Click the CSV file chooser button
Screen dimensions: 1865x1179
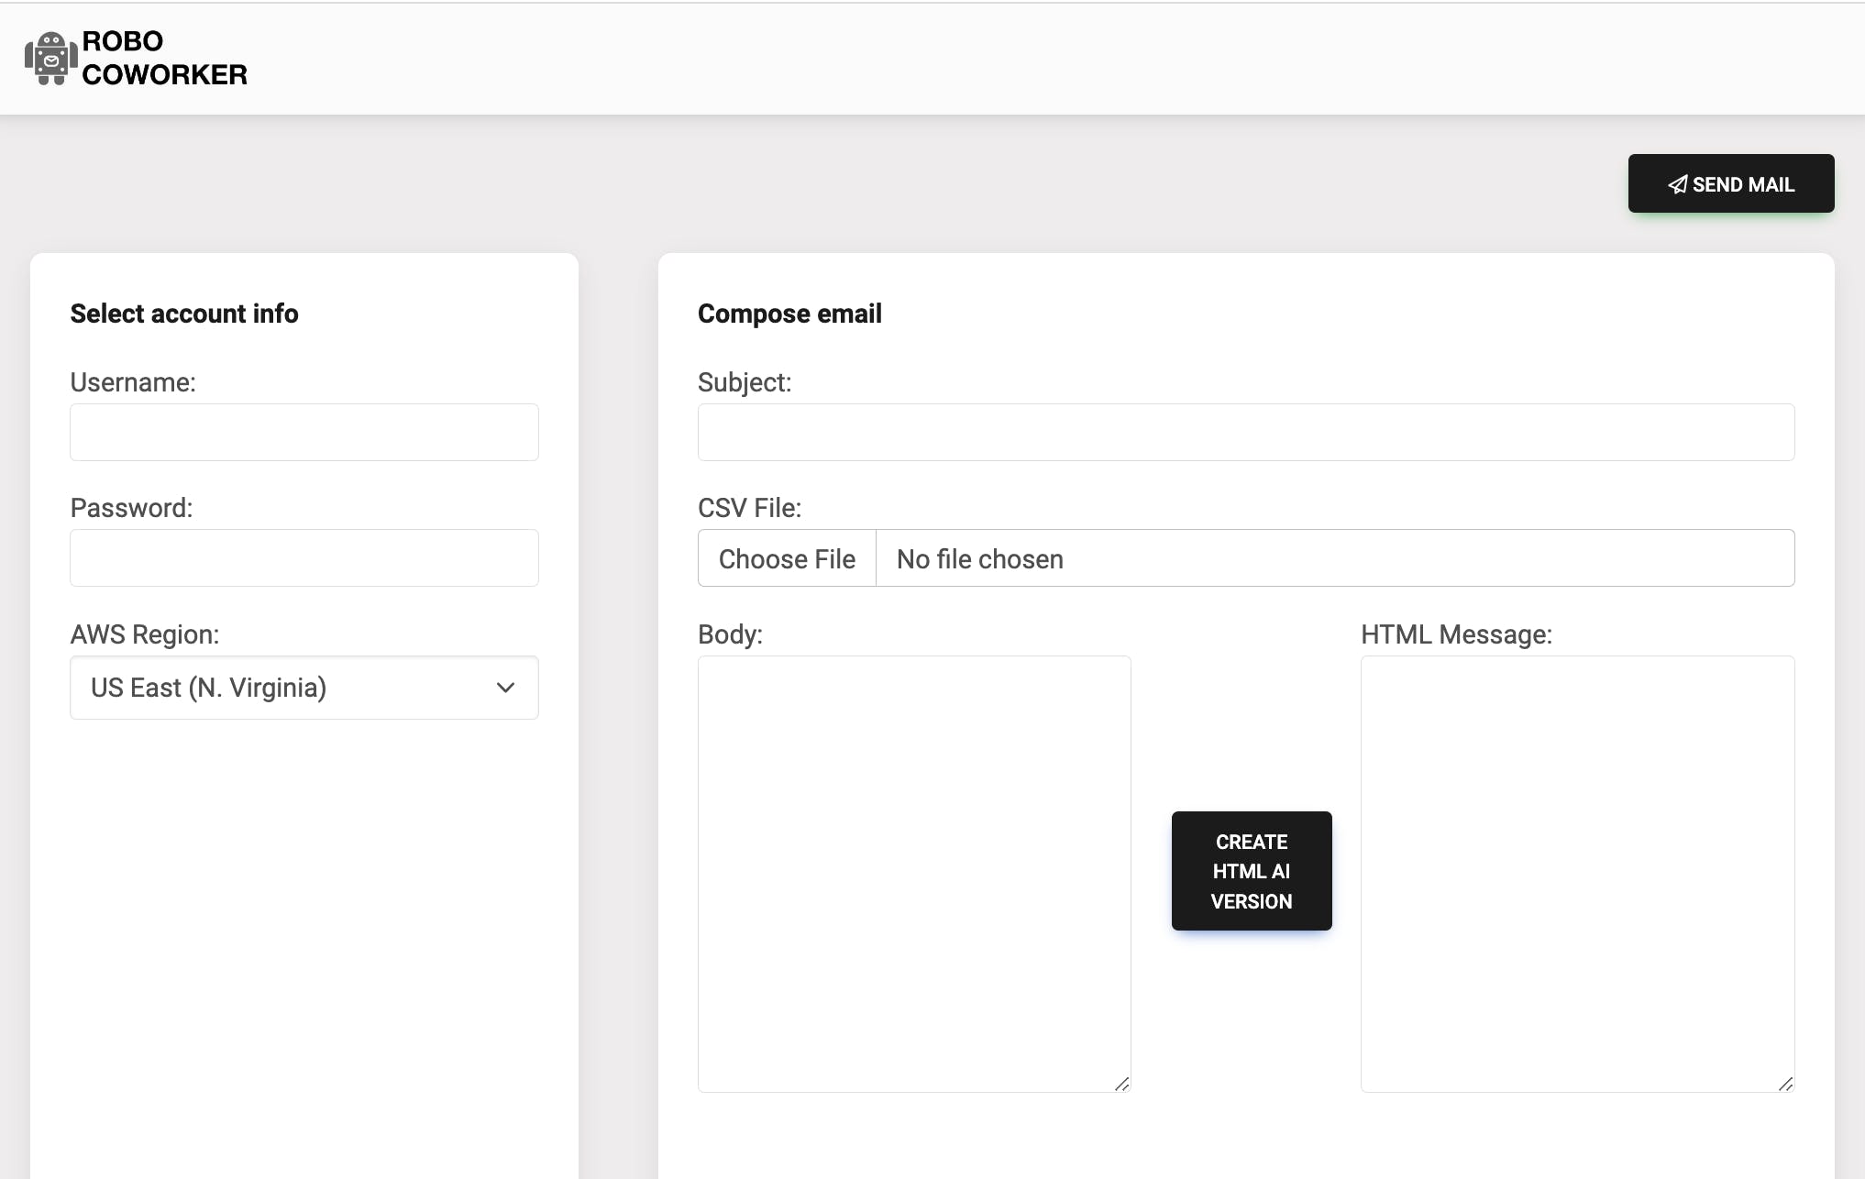(x=785, y=558)
